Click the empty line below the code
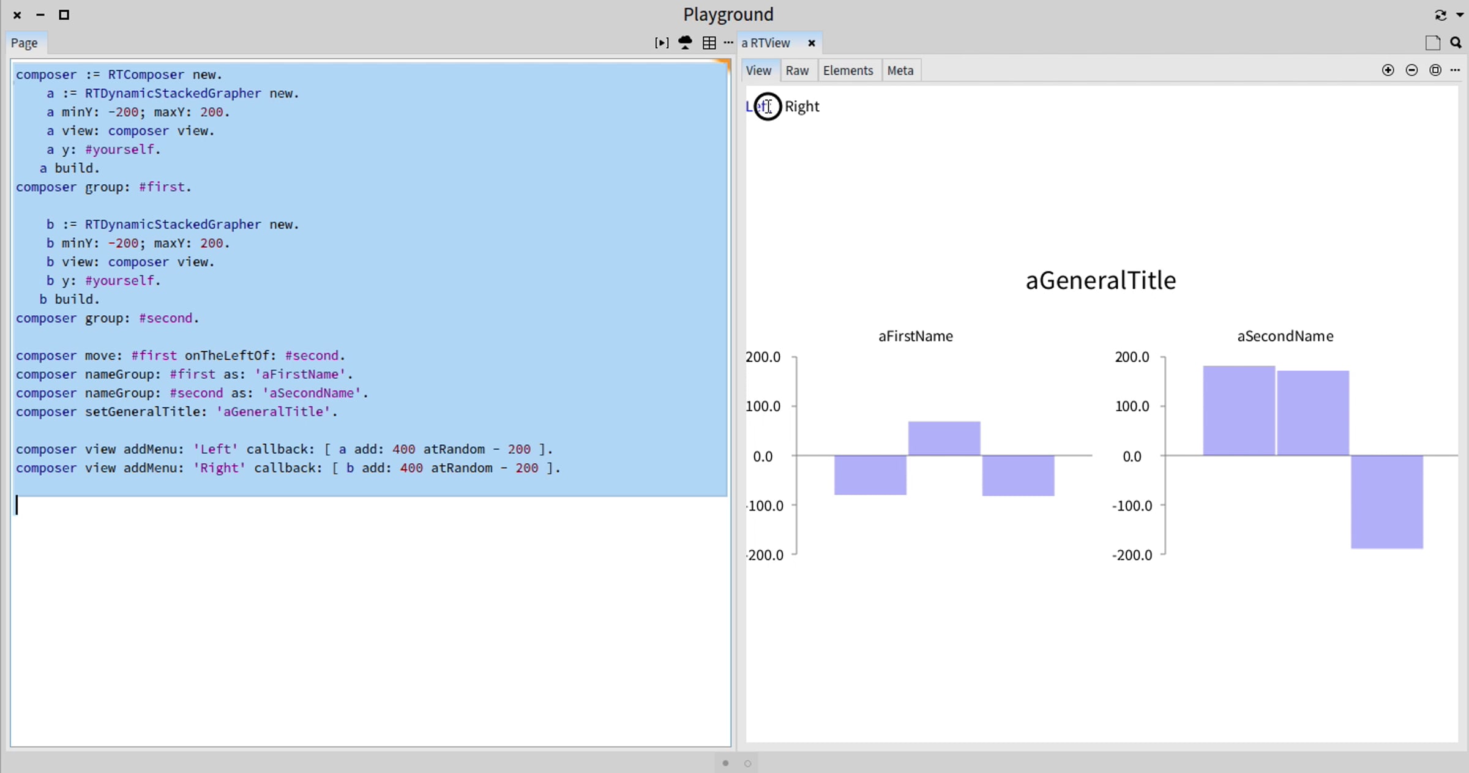Screen dimensions: 1469x773 pyautogui.click(x=370, y=506)
